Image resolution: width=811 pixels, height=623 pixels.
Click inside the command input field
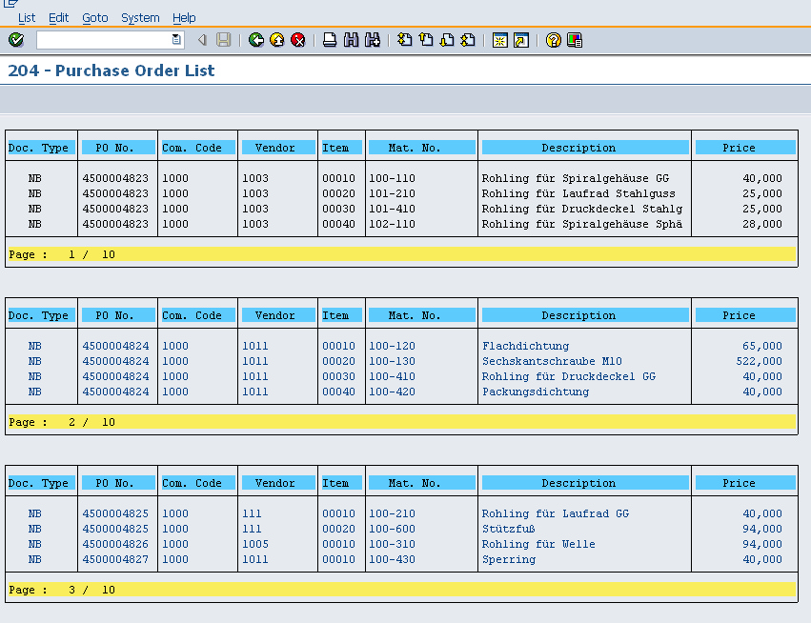tap(103, 40)
